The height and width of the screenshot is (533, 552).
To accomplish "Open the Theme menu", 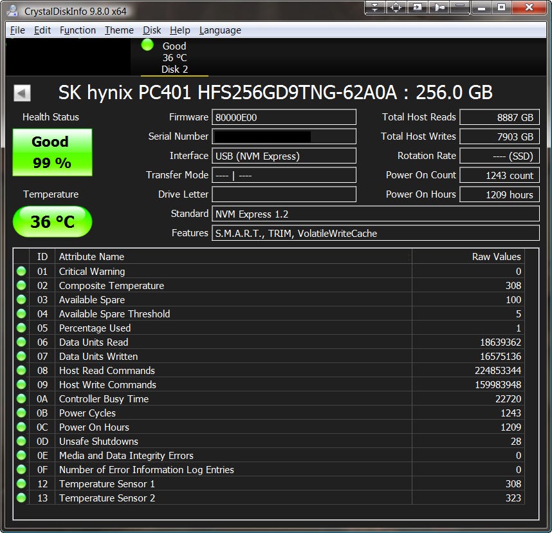I will click(119, 30).
